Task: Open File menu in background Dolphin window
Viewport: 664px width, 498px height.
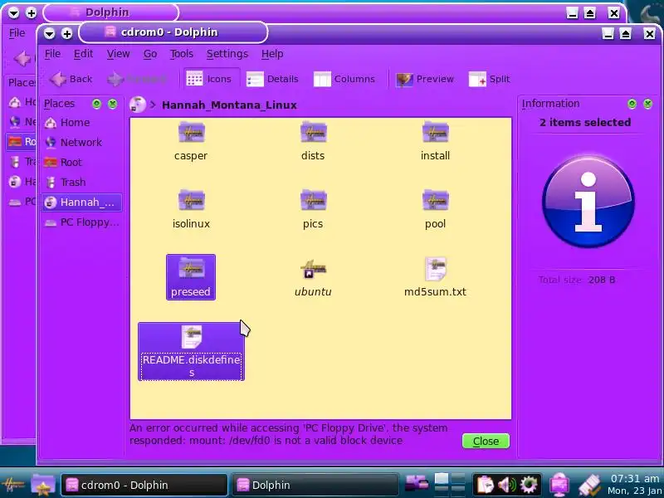Action: [x=17, y=33]
